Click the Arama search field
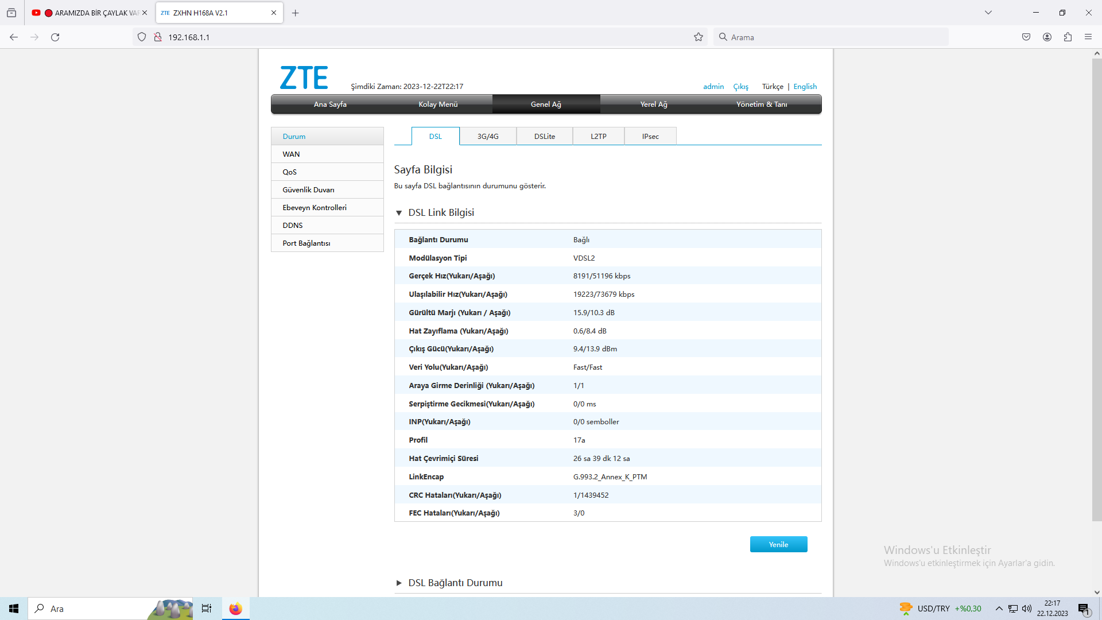The image size is (1102, 620). tap(832, 37)
